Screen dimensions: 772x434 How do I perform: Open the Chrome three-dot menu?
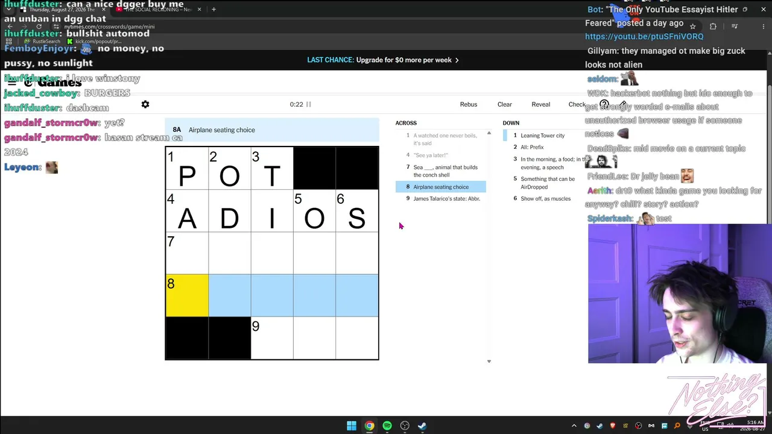tap(763, 27)
